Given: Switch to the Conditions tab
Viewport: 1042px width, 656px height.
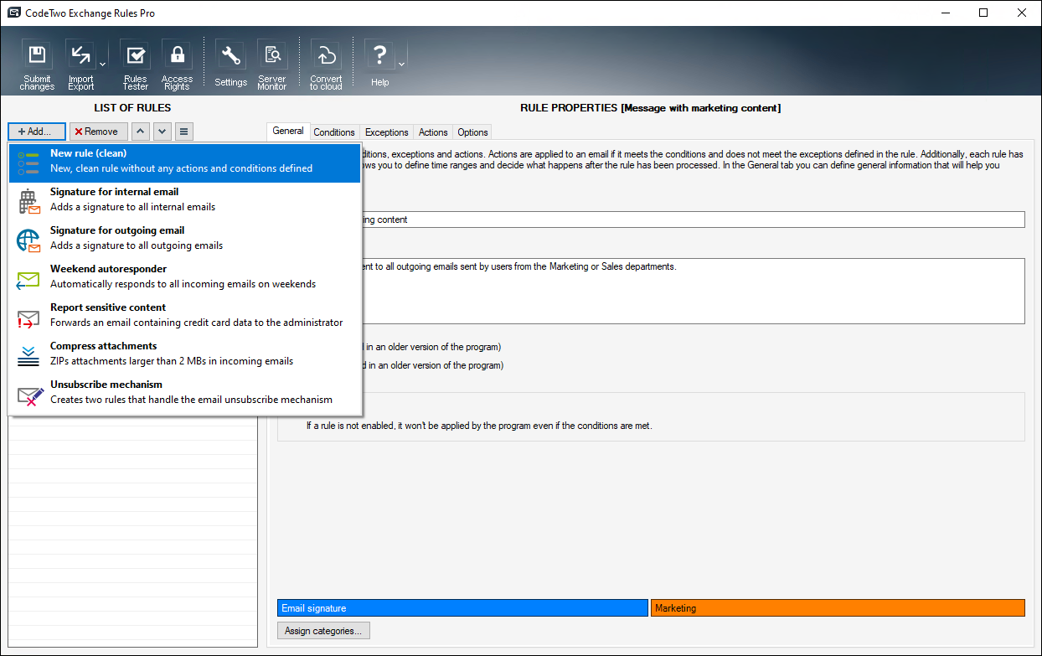Looking at the screenshot, I should (x=334, y=132).
